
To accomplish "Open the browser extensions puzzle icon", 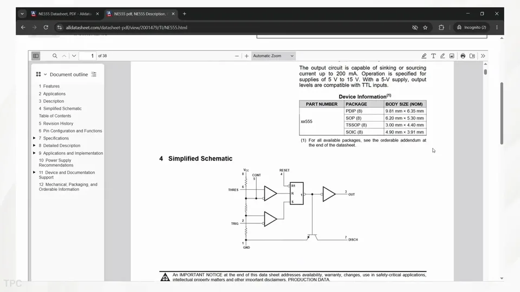I will click(x=441, y=28).
